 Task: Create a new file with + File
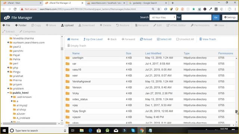pyautogui.click(x=6, y=25)
